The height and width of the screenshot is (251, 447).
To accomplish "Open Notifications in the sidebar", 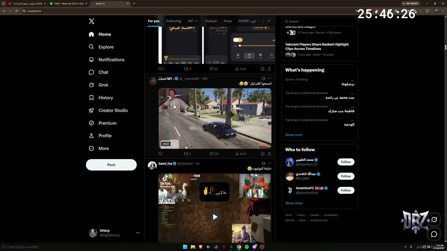I will 107,60.
